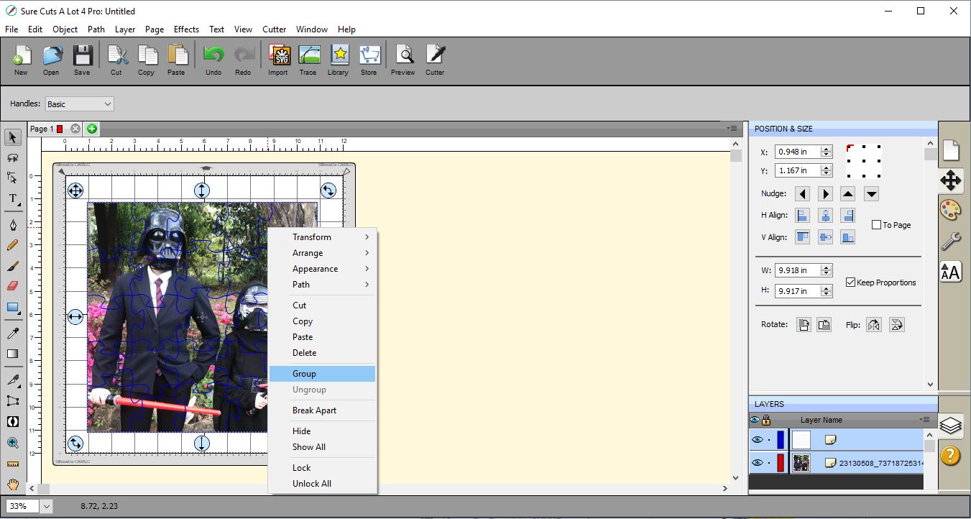Open the Cutter toolbar icon

(435, 60)
